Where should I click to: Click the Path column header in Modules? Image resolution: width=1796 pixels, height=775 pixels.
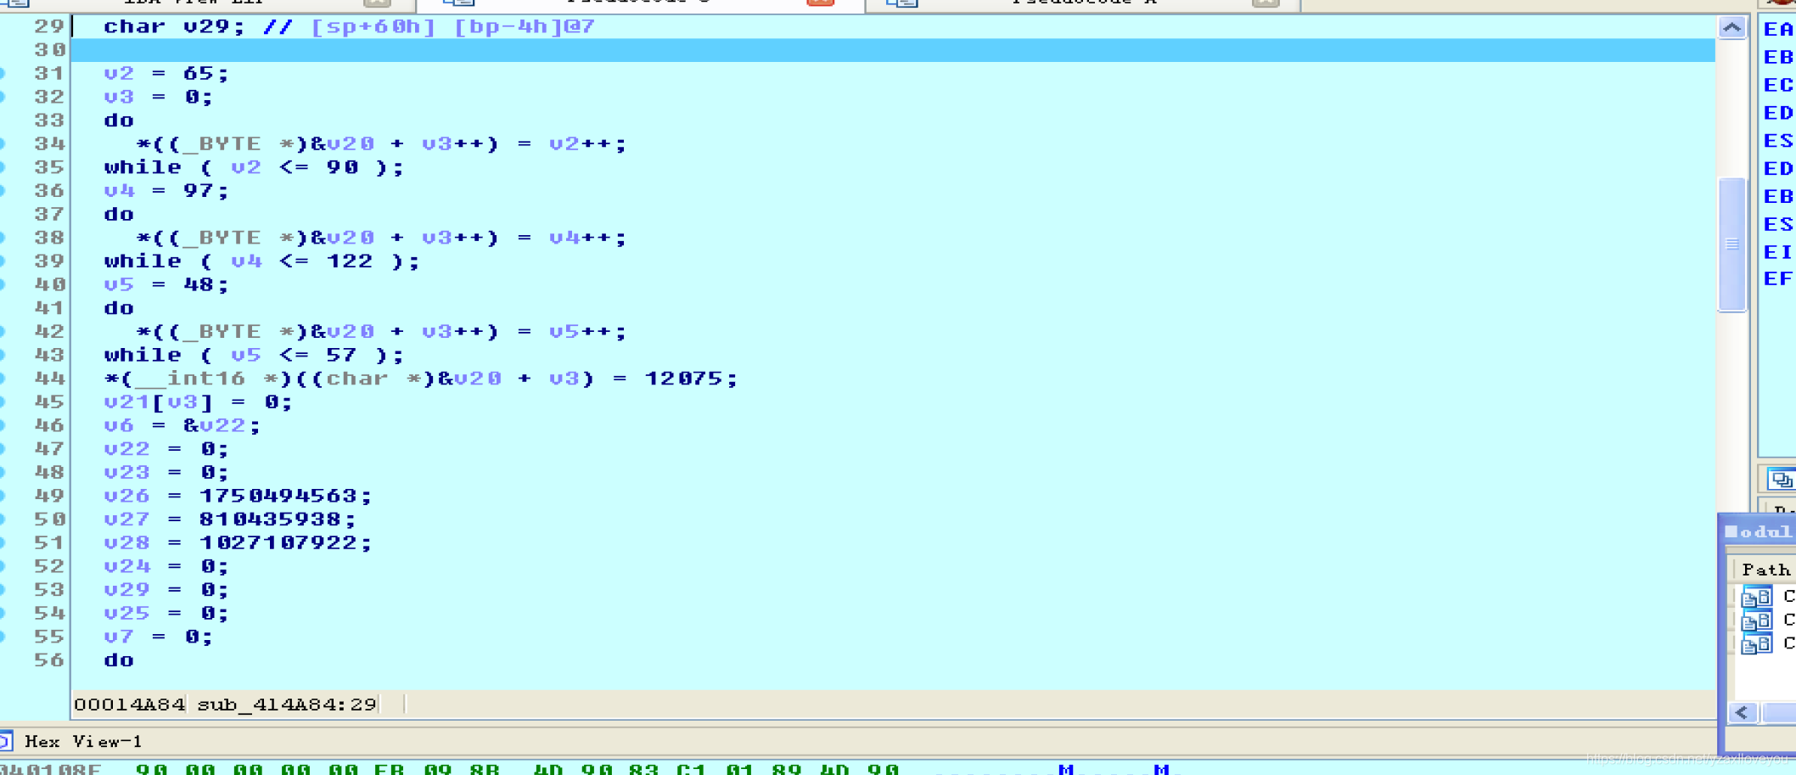click(1765, 569)
